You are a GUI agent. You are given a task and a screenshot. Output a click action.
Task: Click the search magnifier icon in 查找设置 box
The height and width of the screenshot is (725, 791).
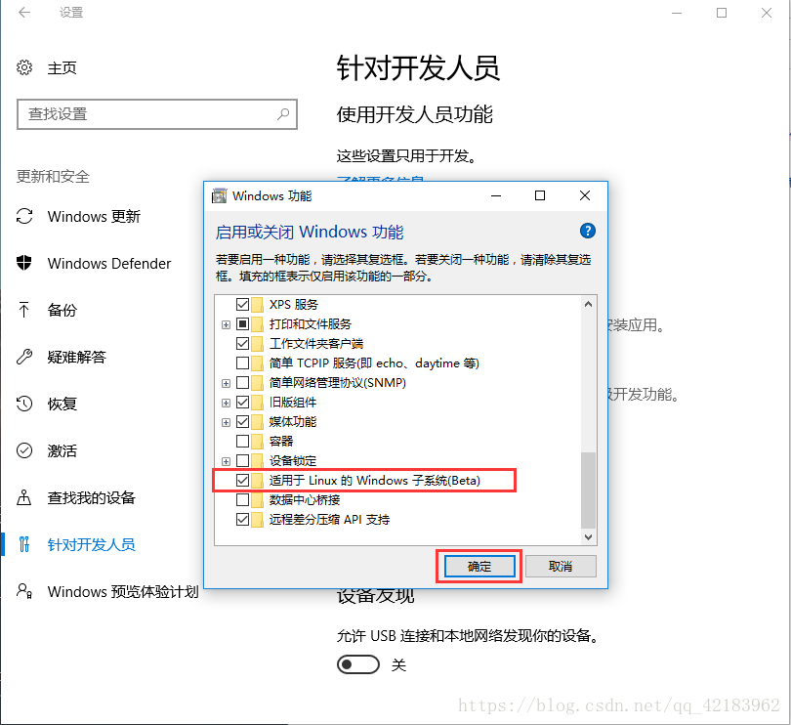coord(283,114)
